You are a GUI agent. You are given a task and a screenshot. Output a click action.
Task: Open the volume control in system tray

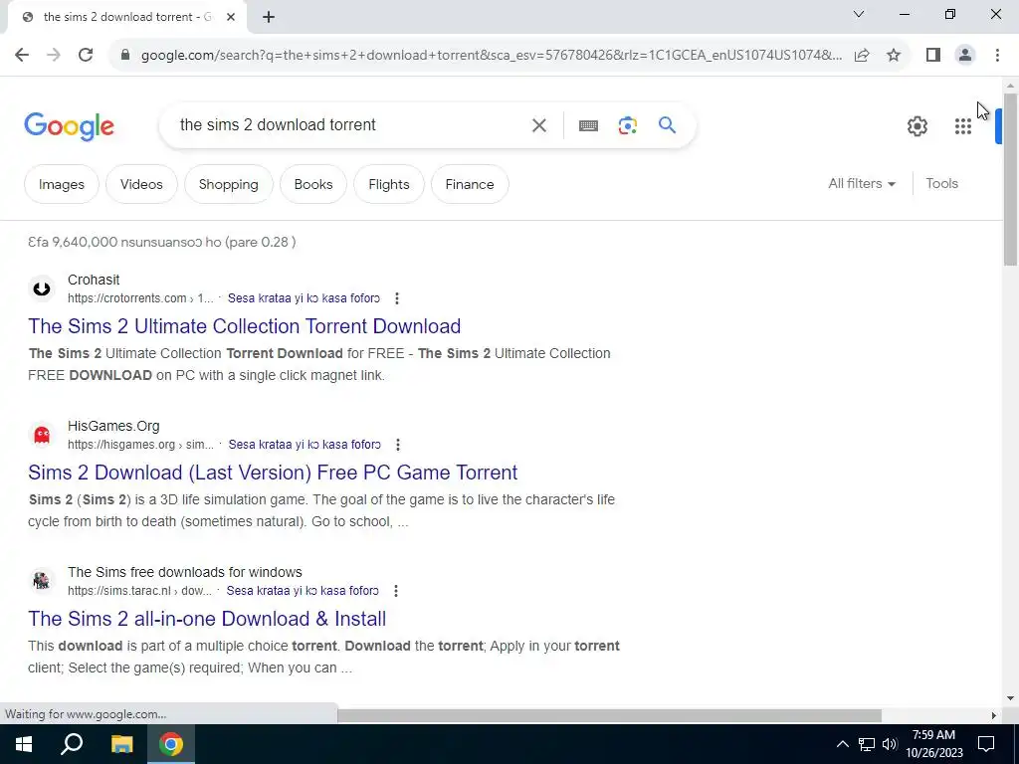(890, 744)
